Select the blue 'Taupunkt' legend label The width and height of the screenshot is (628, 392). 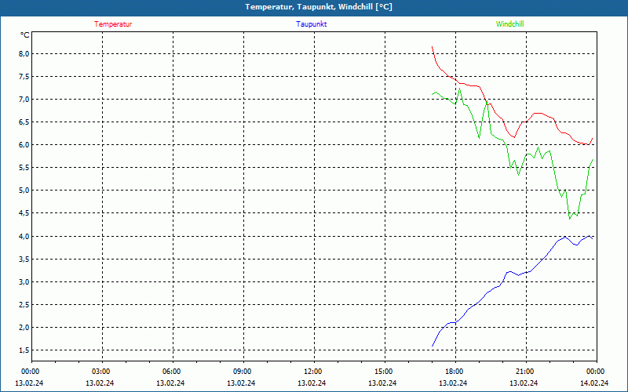(311, 24)
